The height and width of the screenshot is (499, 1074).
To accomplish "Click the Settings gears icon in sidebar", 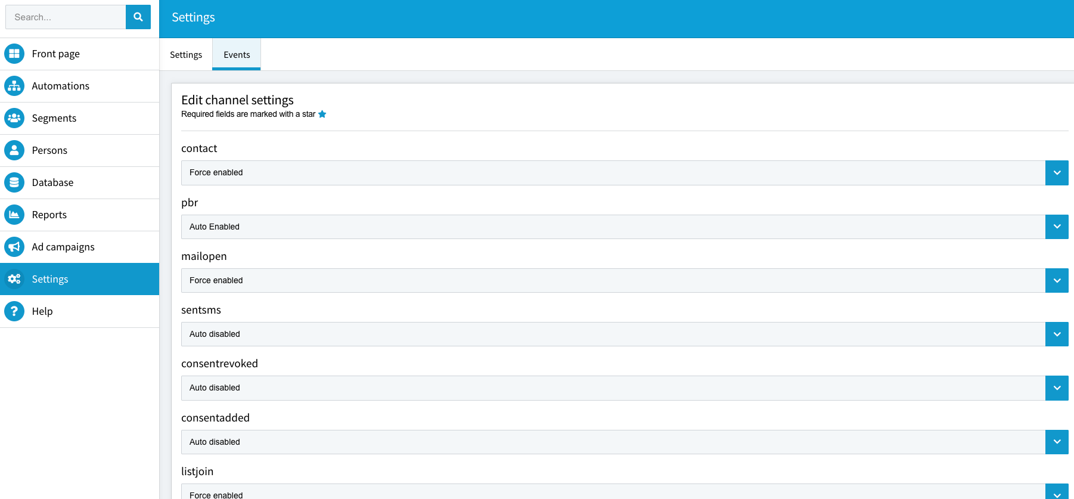I will click(14, 279).
